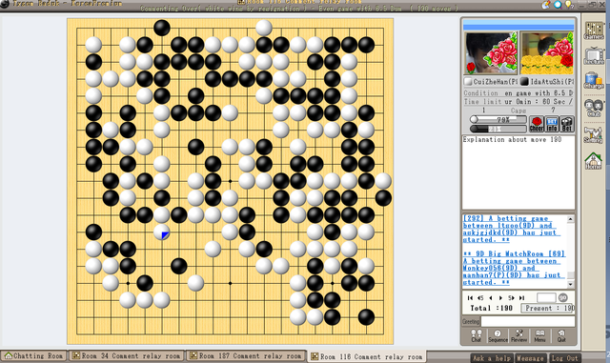The width and height of the screenshot is (610, 363).
Task: Open Chat panel icon
Action: (477, 335)
